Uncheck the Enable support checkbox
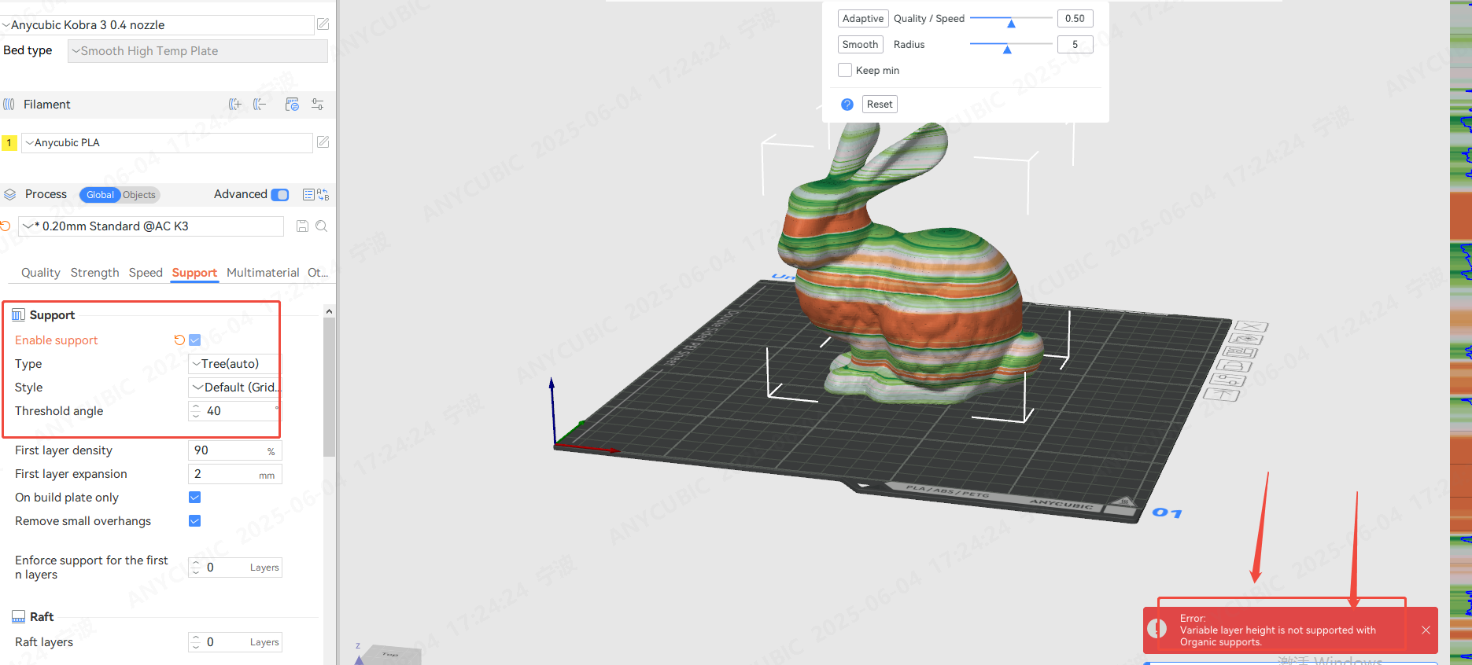Screen dimensions: 1472x665 coord(195,340)
